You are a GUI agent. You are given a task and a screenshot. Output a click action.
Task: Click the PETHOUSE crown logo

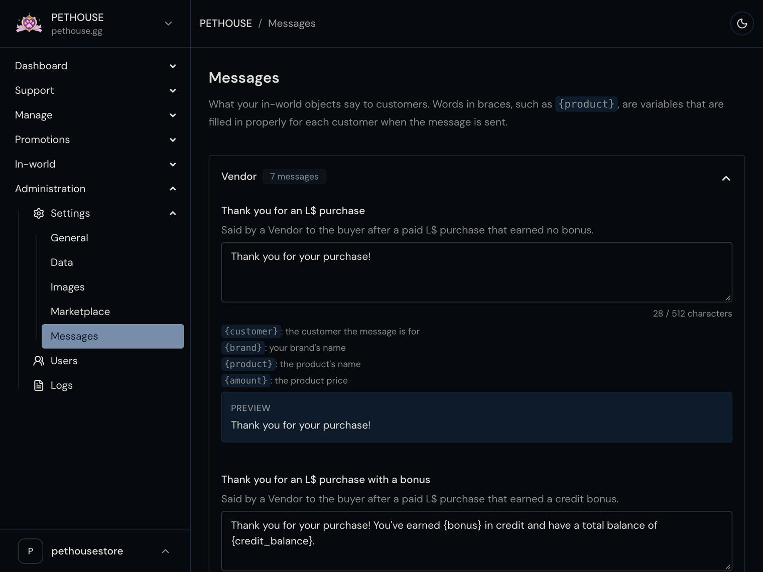point(29,24)
